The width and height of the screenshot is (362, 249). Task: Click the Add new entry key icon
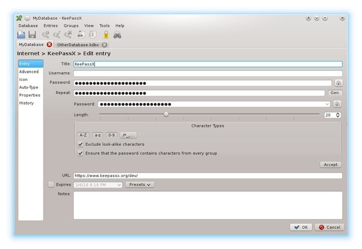(46, 35)
